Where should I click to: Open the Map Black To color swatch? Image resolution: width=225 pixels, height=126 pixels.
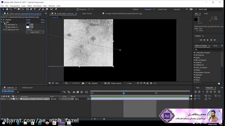click(x=28, y=25)
